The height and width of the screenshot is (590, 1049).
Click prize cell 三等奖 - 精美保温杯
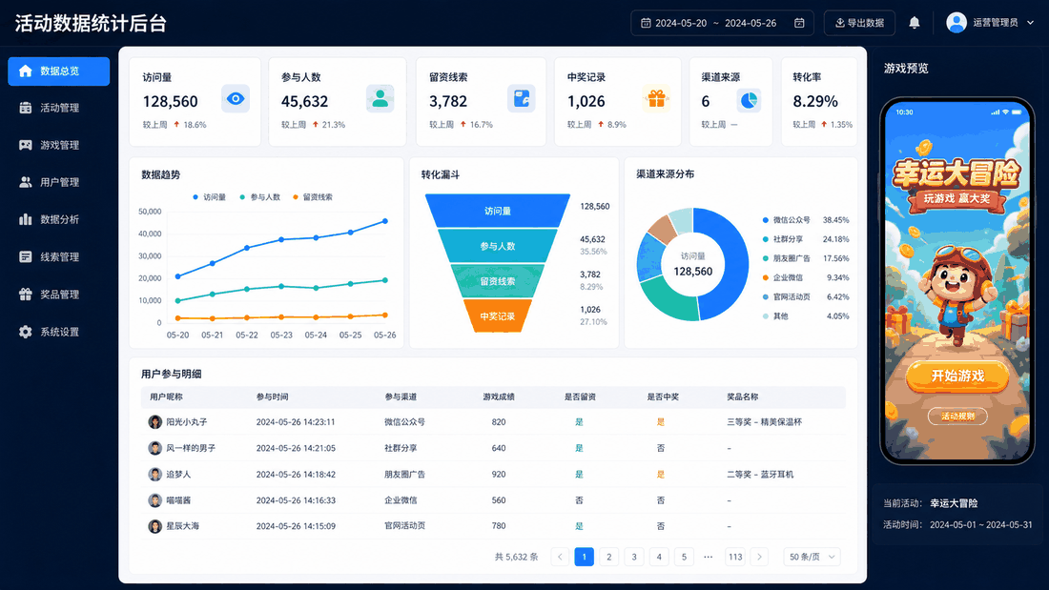(764, 422)
